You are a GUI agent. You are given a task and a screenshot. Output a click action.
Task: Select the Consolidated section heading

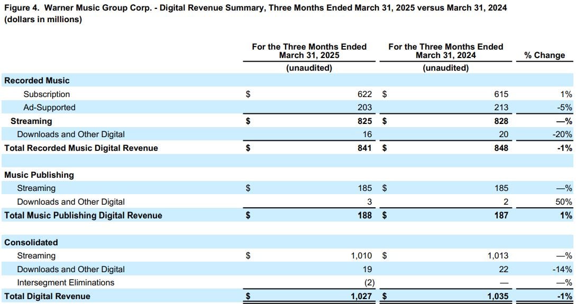pos(31,243)
